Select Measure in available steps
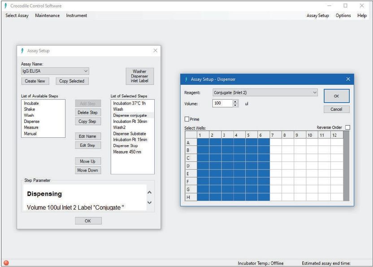This screenshot has height=267, width=373. pos(31,127)
